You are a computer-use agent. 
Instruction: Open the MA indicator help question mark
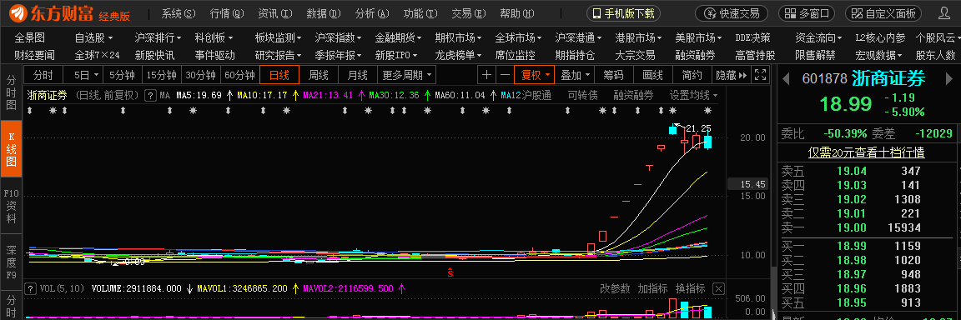click(x=149, y=96)
